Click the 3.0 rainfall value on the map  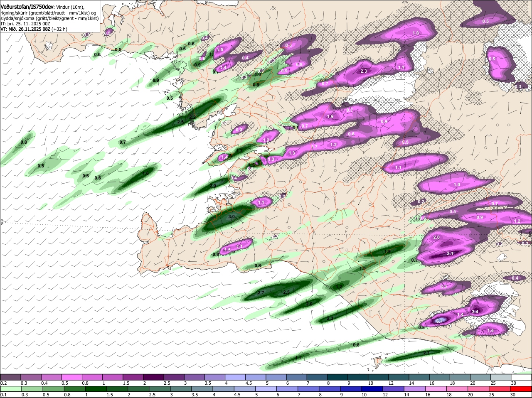pos(232,217)
